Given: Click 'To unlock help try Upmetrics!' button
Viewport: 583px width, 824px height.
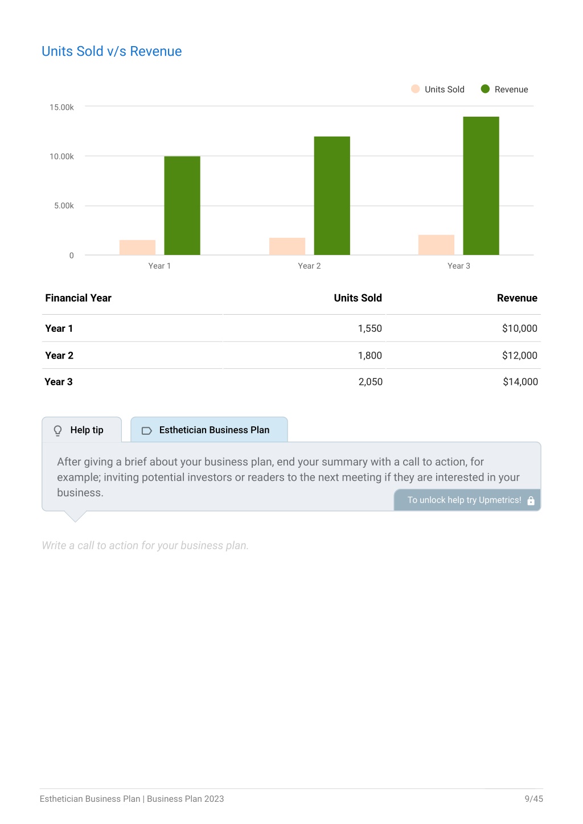Looking at the screenshot, I should 467,500.
